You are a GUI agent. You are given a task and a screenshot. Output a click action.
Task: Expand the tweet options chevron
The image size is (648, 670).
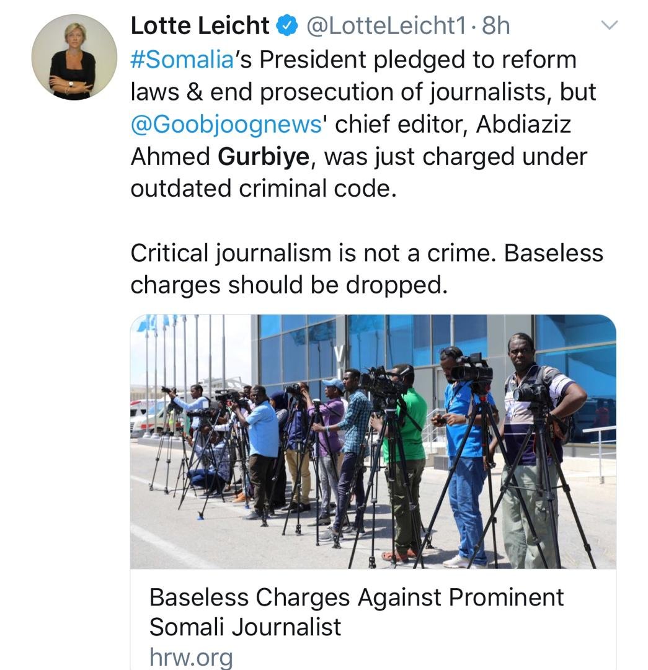(610, 25)
